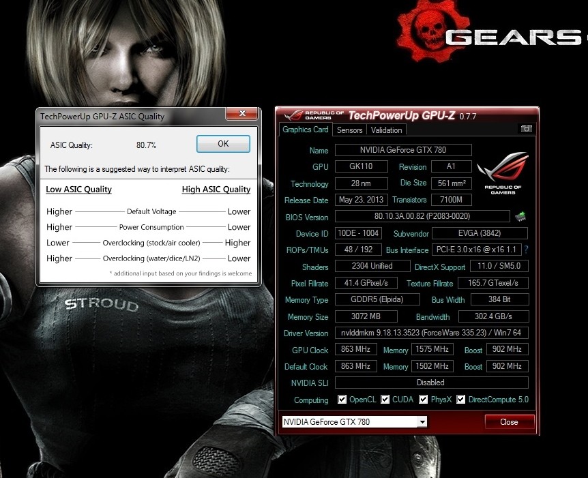588x478 pixels.
Task: Click the Bus Width field 384 Bit
Action: (x=499, y=299)
